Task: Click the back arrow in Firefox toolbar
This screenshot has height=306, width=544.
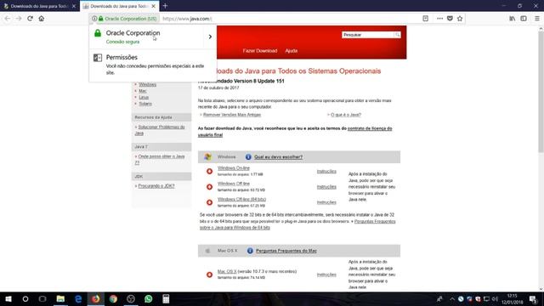Action: 8,19
